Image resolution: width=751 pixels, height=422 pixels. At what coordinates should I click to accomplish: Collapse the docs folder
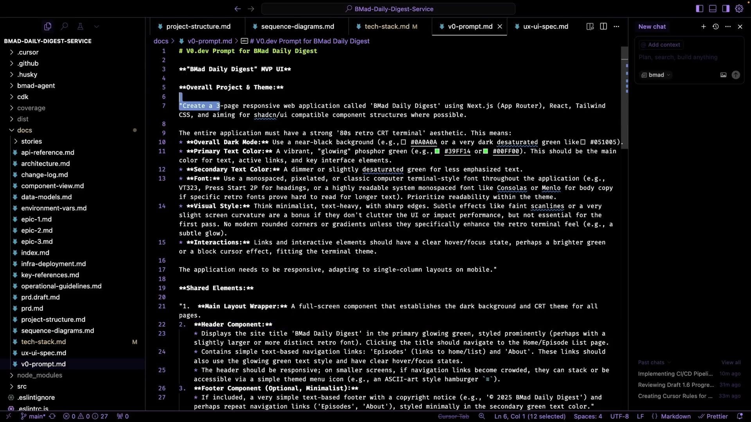click(24, 130)
